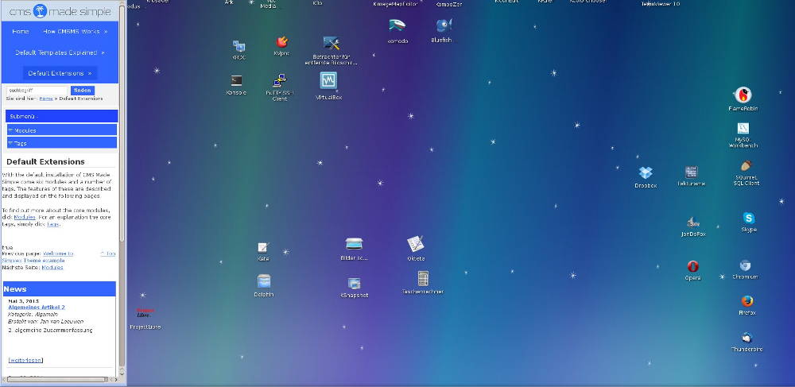Open the Firefox browser icon
The width and height of the screenshot is (795, 387).
(747, 301)
